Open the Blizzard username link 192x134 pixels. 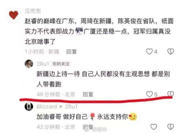tap(47, 107)
